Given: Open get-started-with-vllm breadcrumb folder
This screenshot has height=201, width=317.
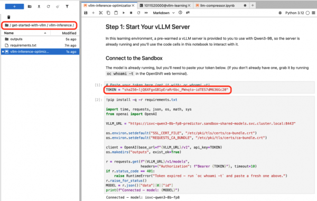Looking at the screenshot, I should point(29,25).
